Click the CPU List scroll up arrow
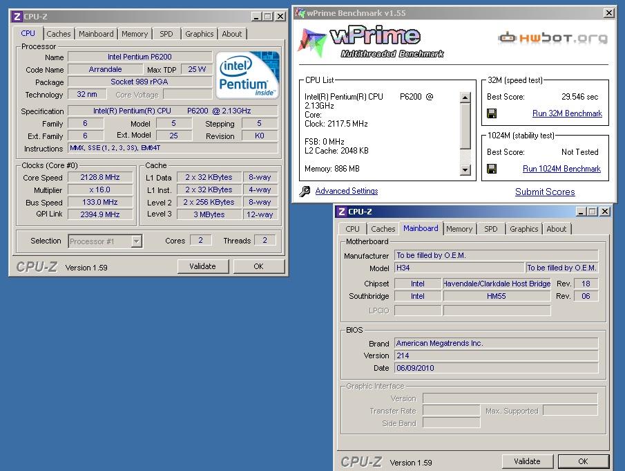 point(465,98)
